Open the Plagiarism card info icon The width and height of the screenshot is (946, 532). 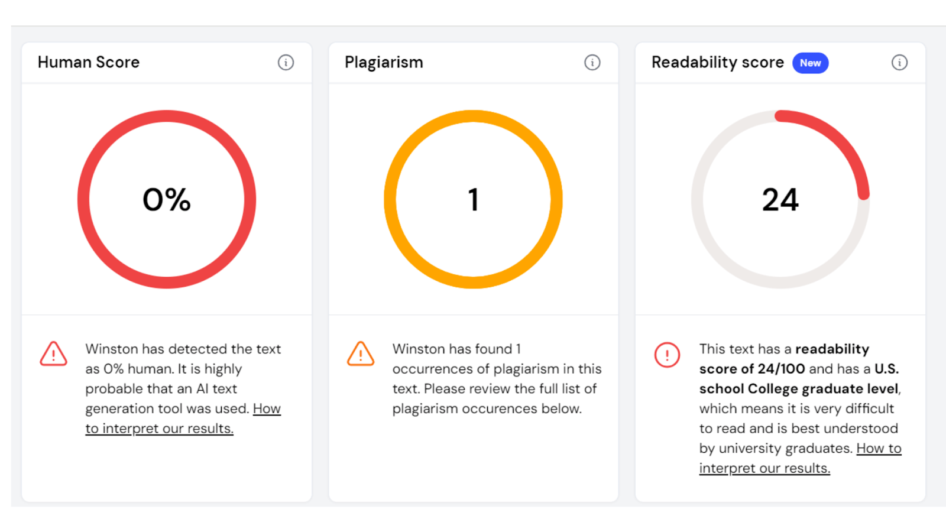(x=592, y=62)
